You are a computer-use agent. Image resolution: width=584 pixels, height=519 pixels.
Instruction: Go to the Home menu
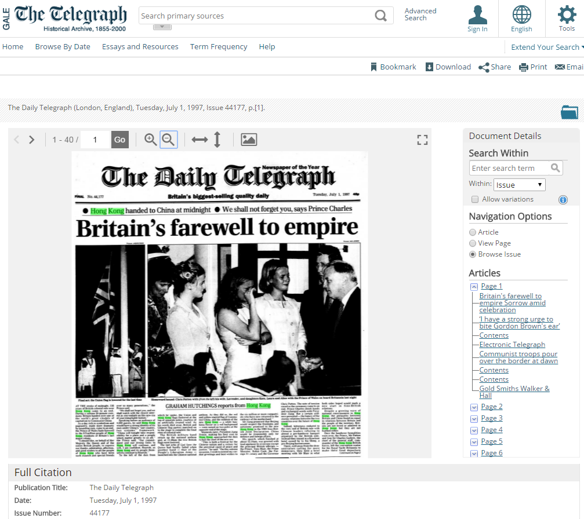coord(13,47)
